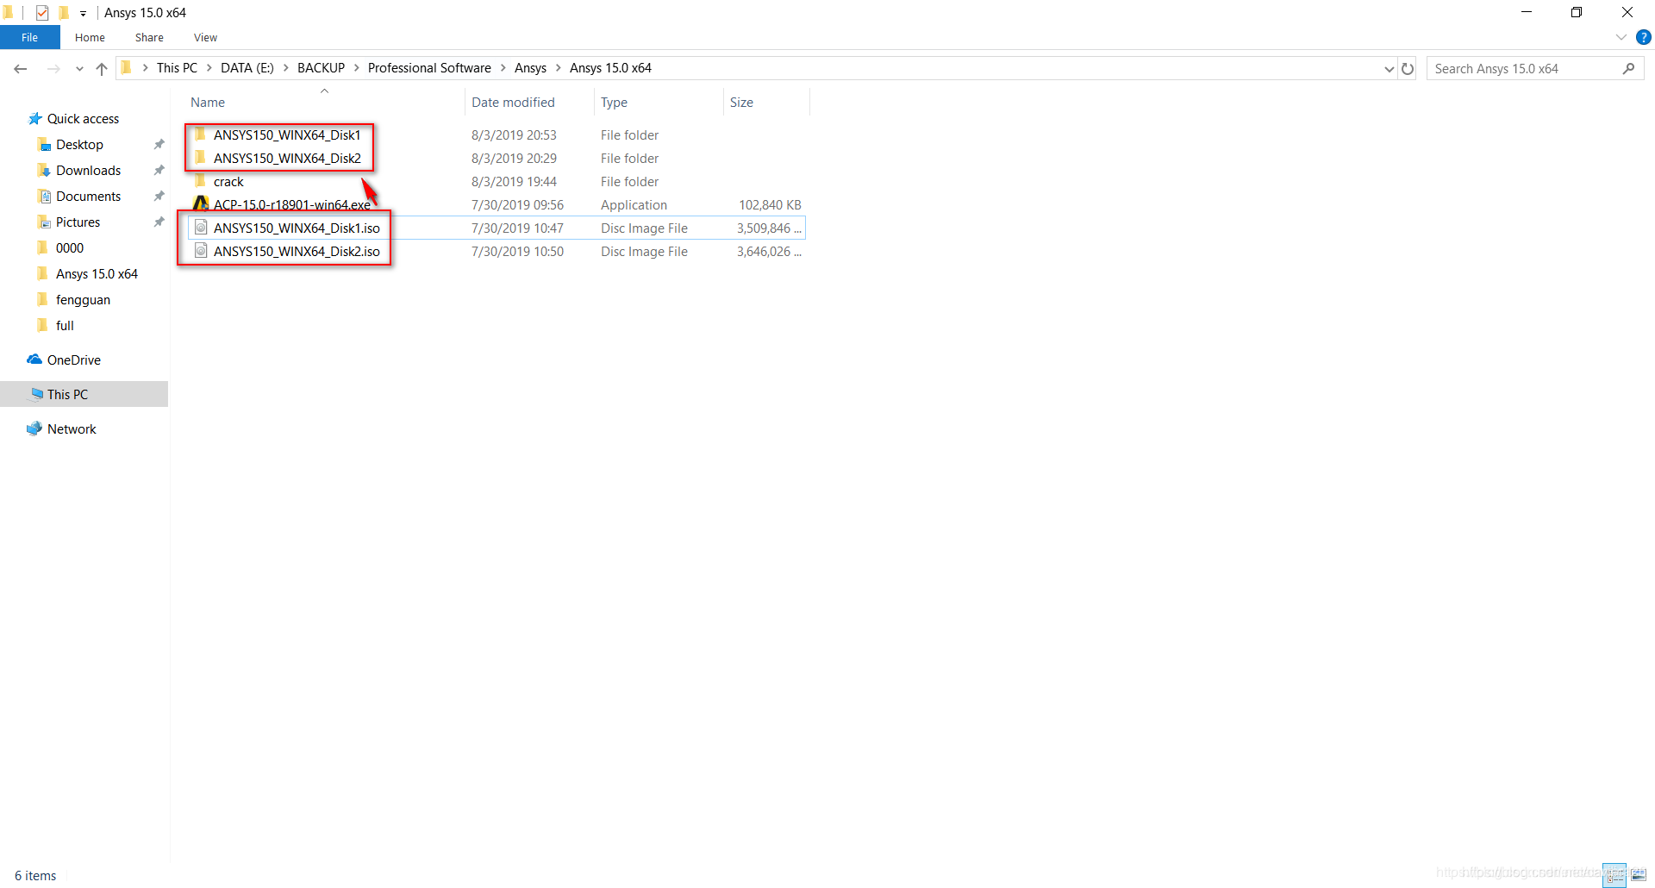Click the Refresh button in address bar

pos(1408,68)
